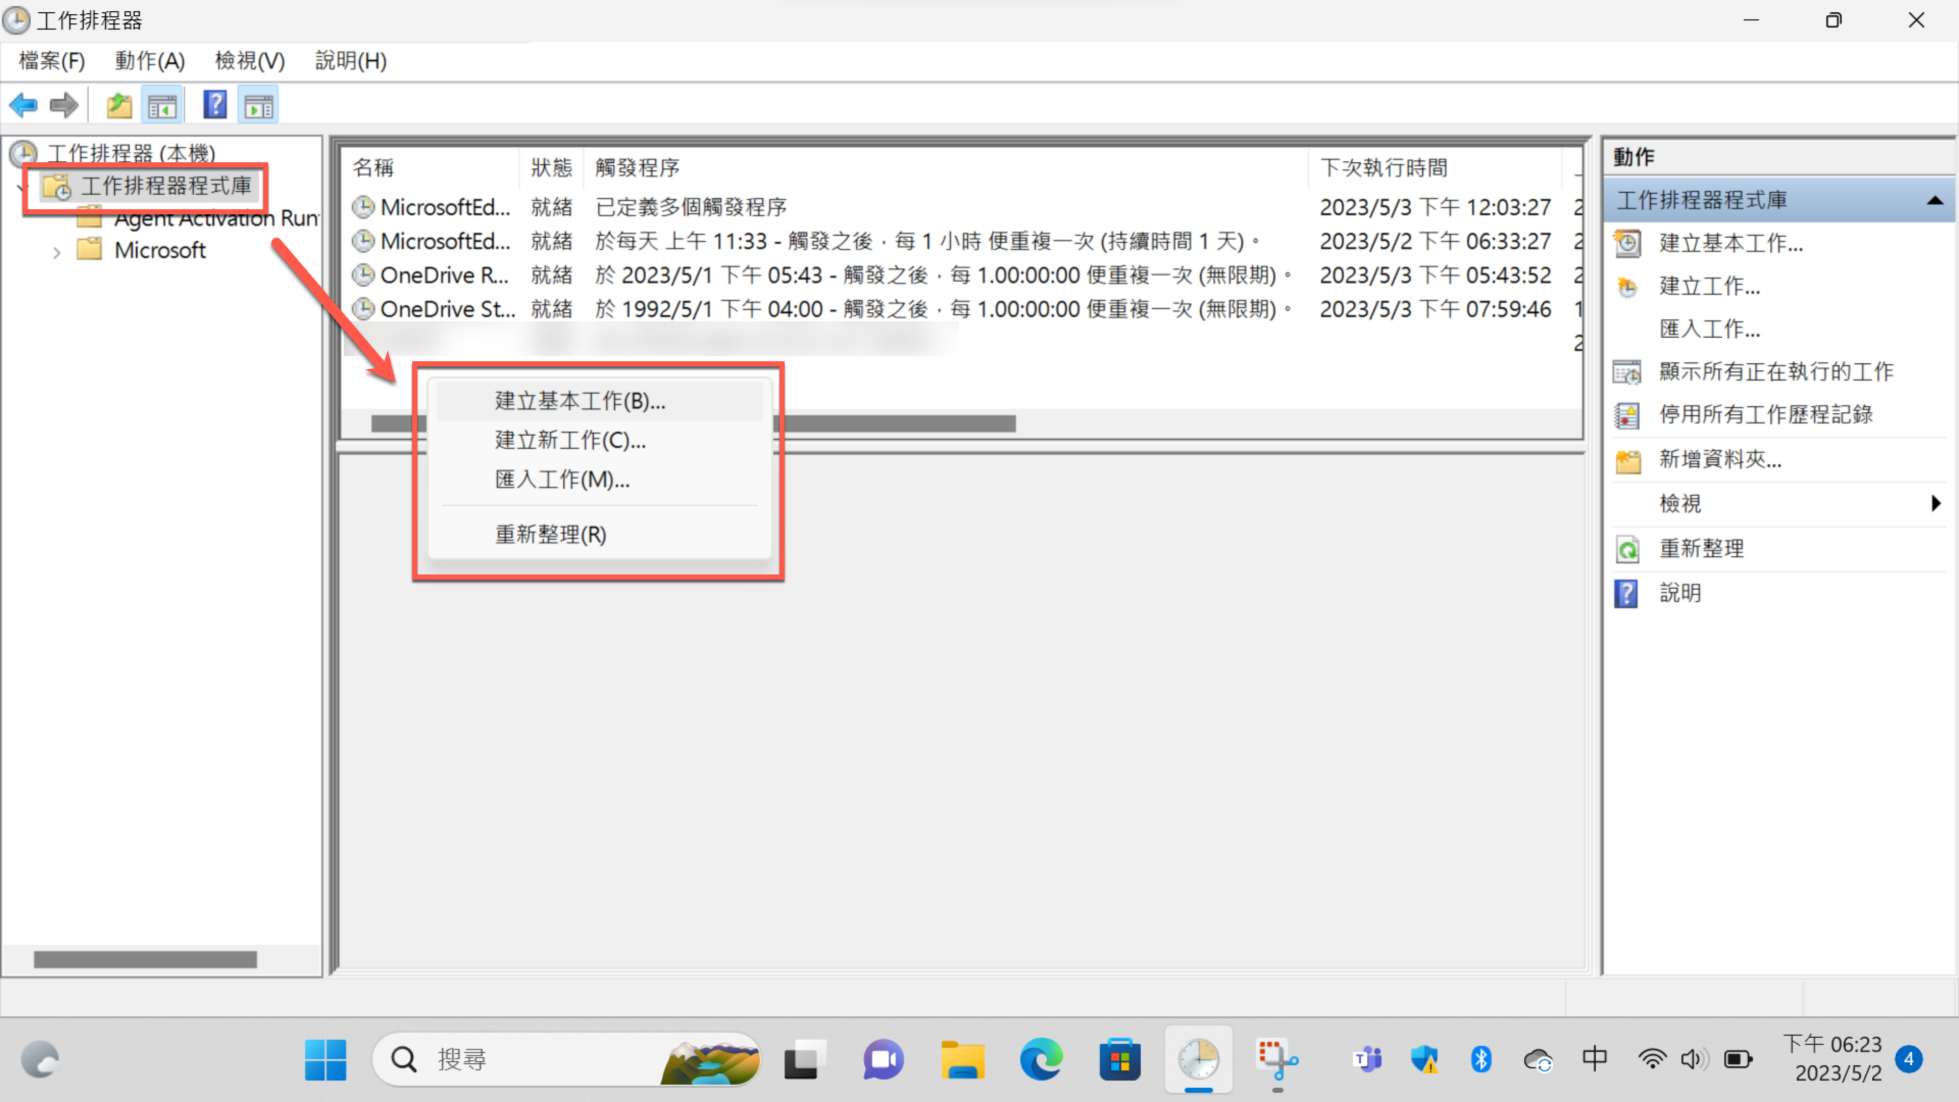The height and width of the screenshot is (1102, 1959).
Task: Toggle the show/hide action pane icon
Action: 259,105
